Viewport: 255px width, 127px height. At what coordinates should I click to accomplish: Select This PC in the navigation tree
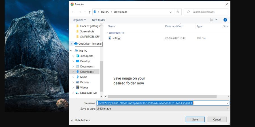[x=83, y=51]
